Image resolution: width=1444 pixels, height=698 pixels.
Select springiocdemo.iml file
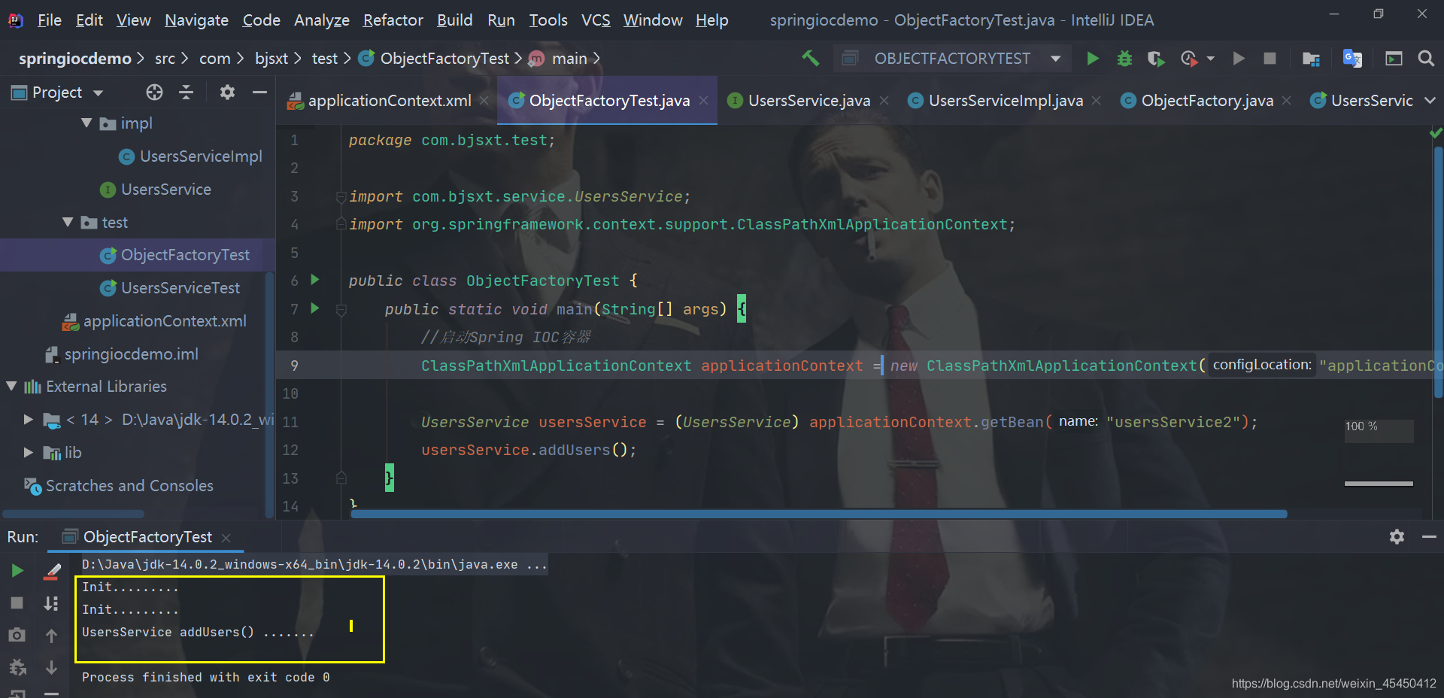pyautogui.click(x=131, y=354)
